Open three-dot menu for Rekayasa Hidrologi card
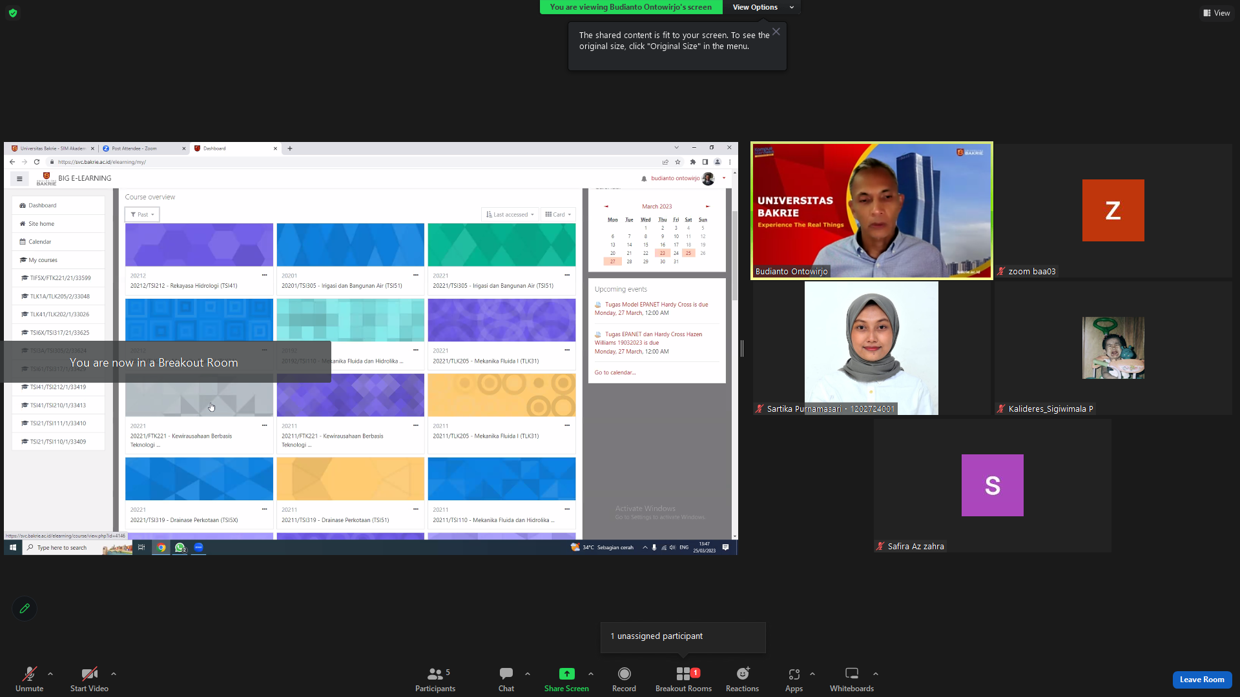Viewport: 1240px width, 697px height. coord(264,275)
